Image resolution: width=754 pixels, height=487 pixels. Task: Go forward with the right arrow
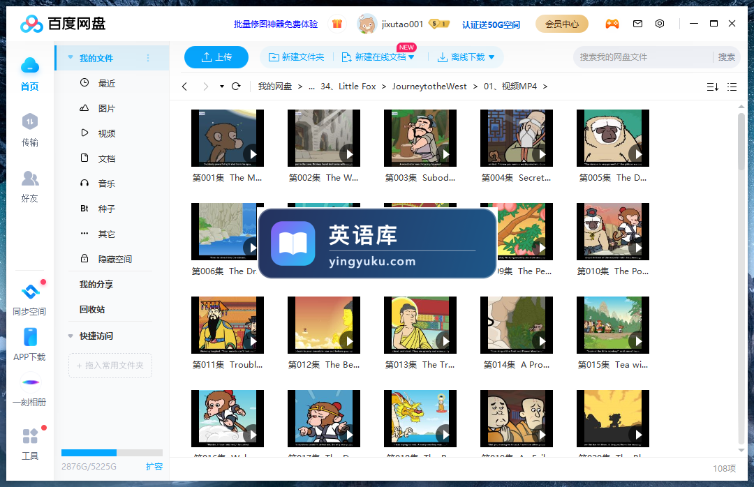click(x=206, y=87)
